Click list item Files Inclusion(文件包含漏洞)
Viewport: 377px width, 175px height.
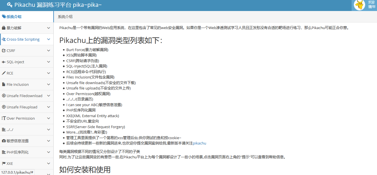(90, 77)
